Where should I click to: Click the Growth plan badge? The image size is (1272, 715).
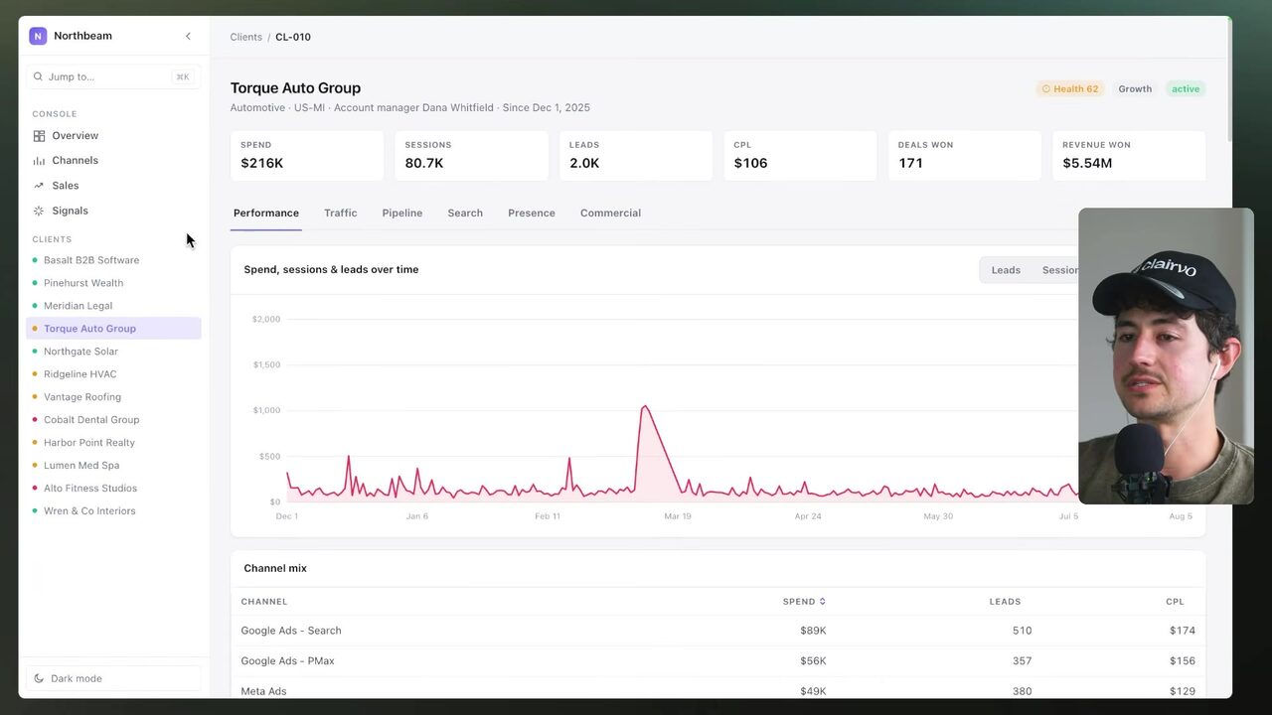(x=1135, y=89)
